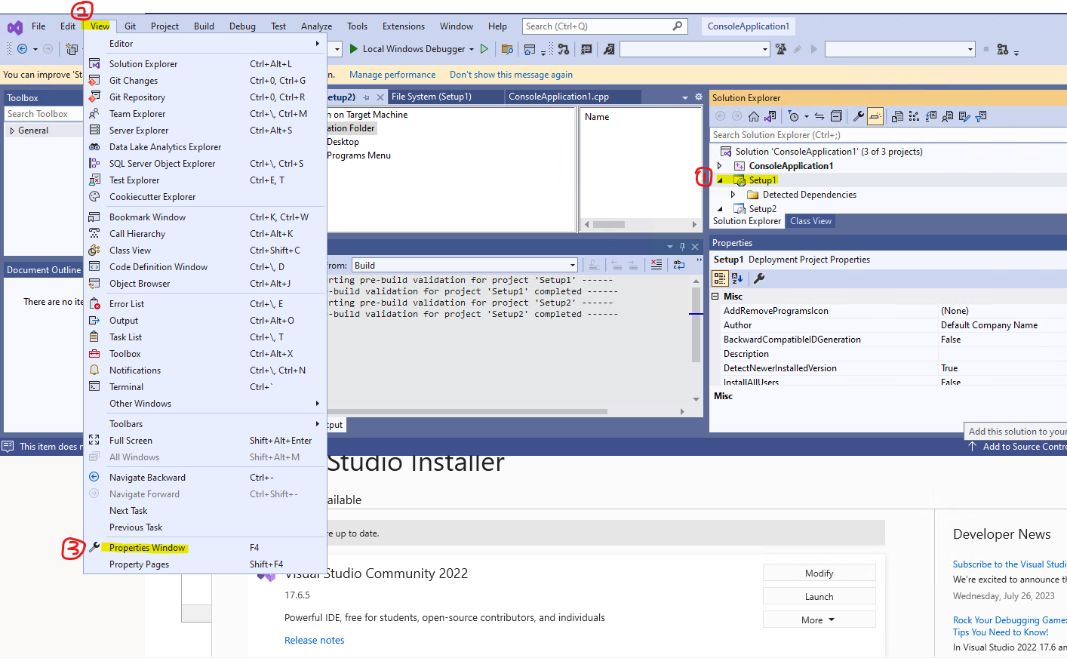Open User Interface Editor icon
The width and height of the screenshot is (1067, 658).
pos(947,116)
